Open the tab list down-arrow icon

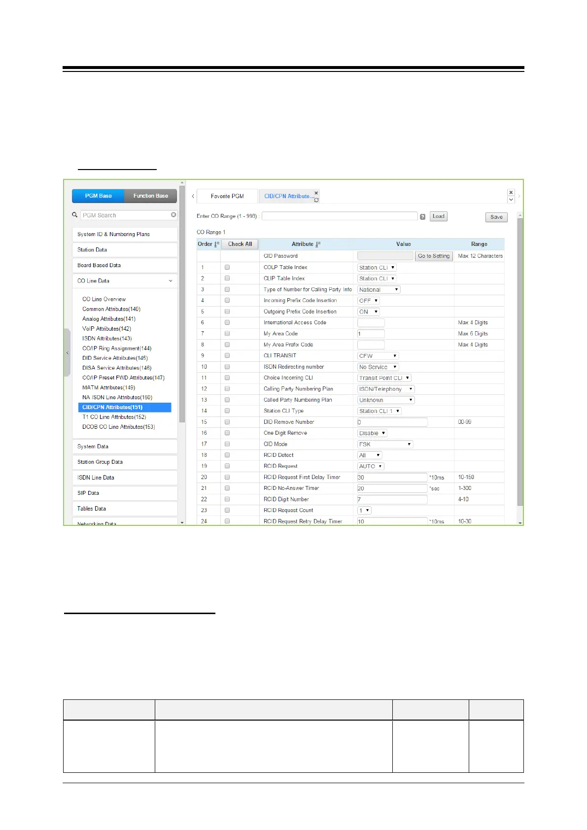click(x=511, y=200)
